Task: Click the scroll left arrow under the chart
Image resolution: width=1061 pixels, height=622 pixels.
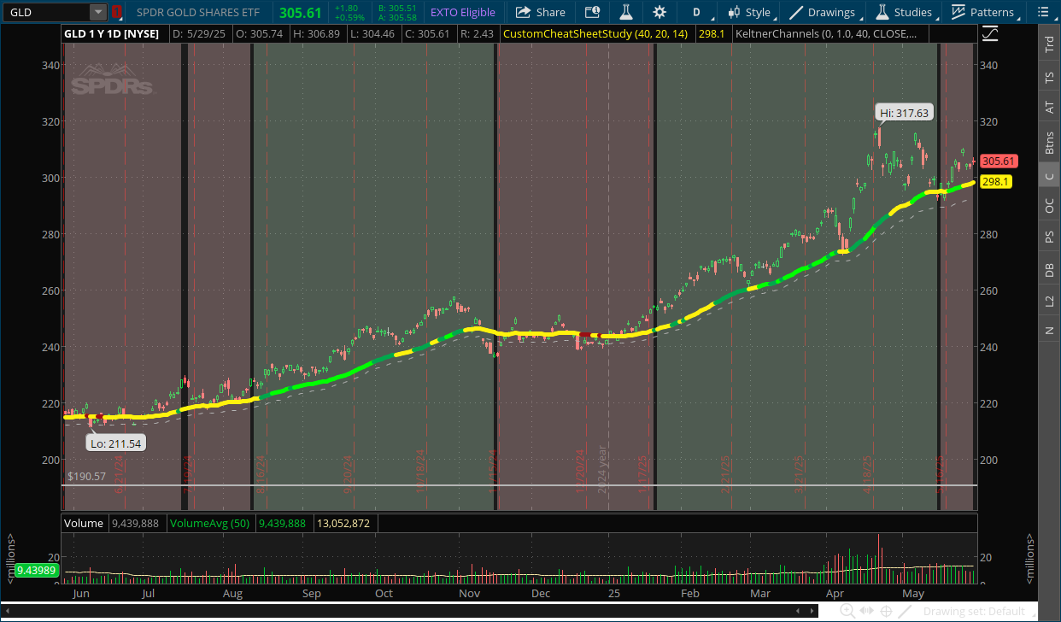Action: point(797,611)
